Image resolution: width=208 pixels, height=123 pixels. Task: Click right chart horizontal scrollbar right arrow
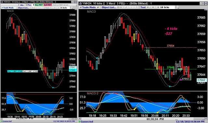[206, 118]
